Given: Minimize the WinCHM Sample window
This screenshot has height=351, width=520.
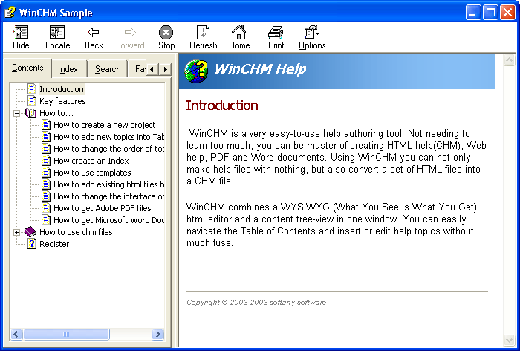Looking at the screenshot, I should [473, 13].
